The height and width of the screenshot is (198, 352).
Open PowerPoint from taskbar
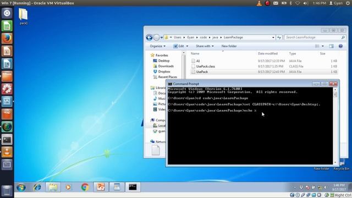[101, 187]
